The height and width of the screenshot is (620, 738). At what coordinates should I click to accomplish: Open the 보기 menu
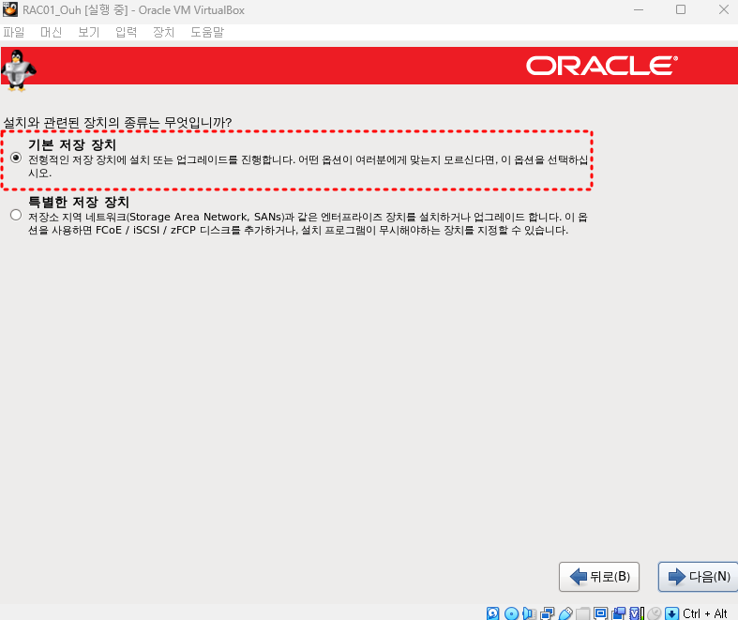[88, 32]
